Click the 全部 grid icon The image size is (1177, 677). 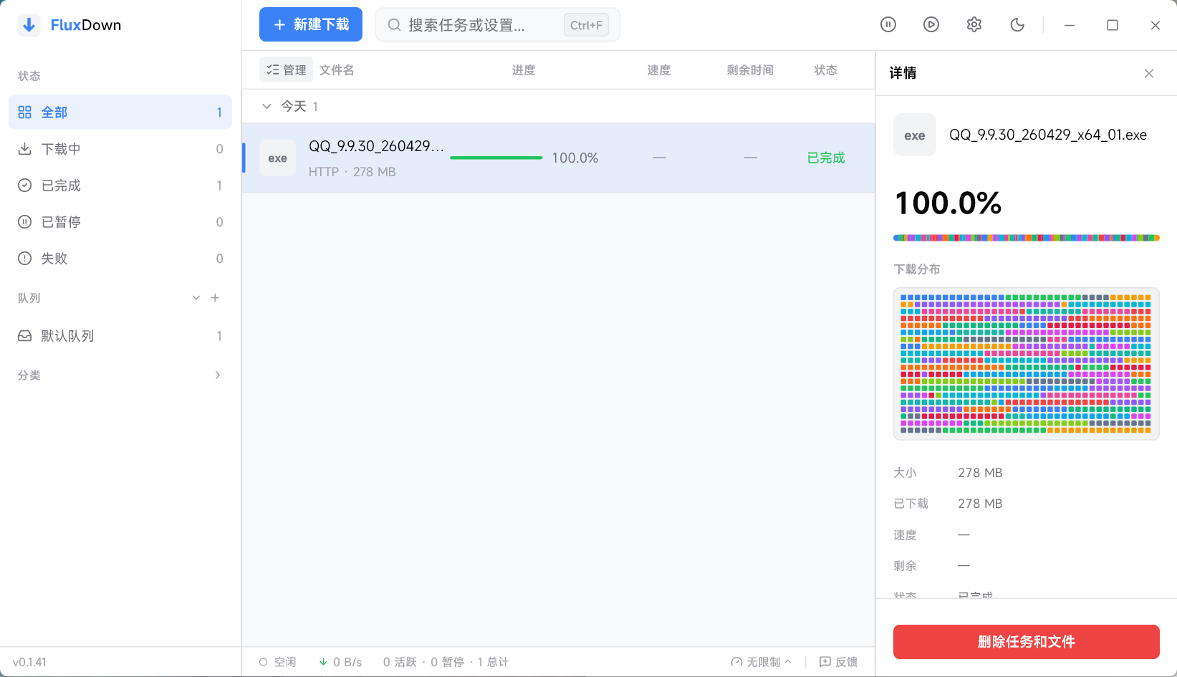tap(25, 112)
